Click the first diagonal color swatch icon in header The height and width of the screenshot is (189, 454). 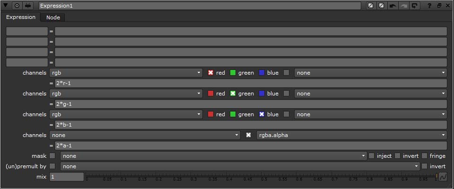(x=371, y=6)
